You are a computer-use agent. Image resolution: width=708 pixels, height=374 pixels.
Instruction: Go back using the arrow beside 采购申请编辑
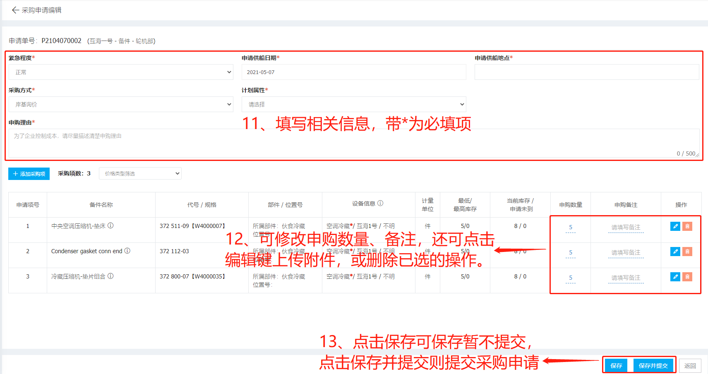pyautogui.click(x=15, y=10)
